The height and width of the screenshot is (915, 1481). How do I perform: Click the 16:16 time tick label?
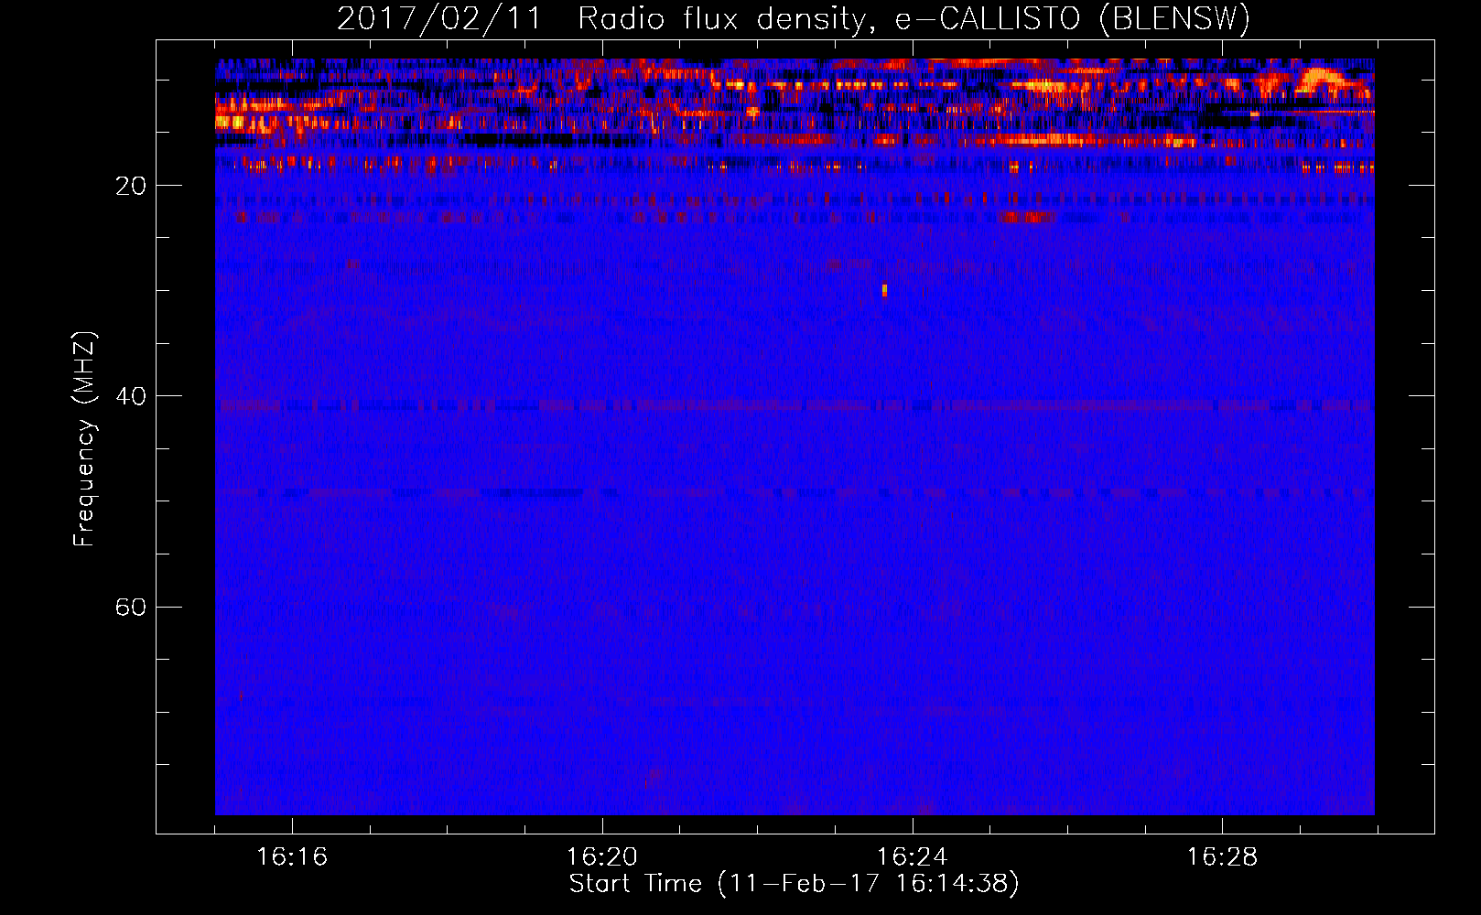(292, 856)
